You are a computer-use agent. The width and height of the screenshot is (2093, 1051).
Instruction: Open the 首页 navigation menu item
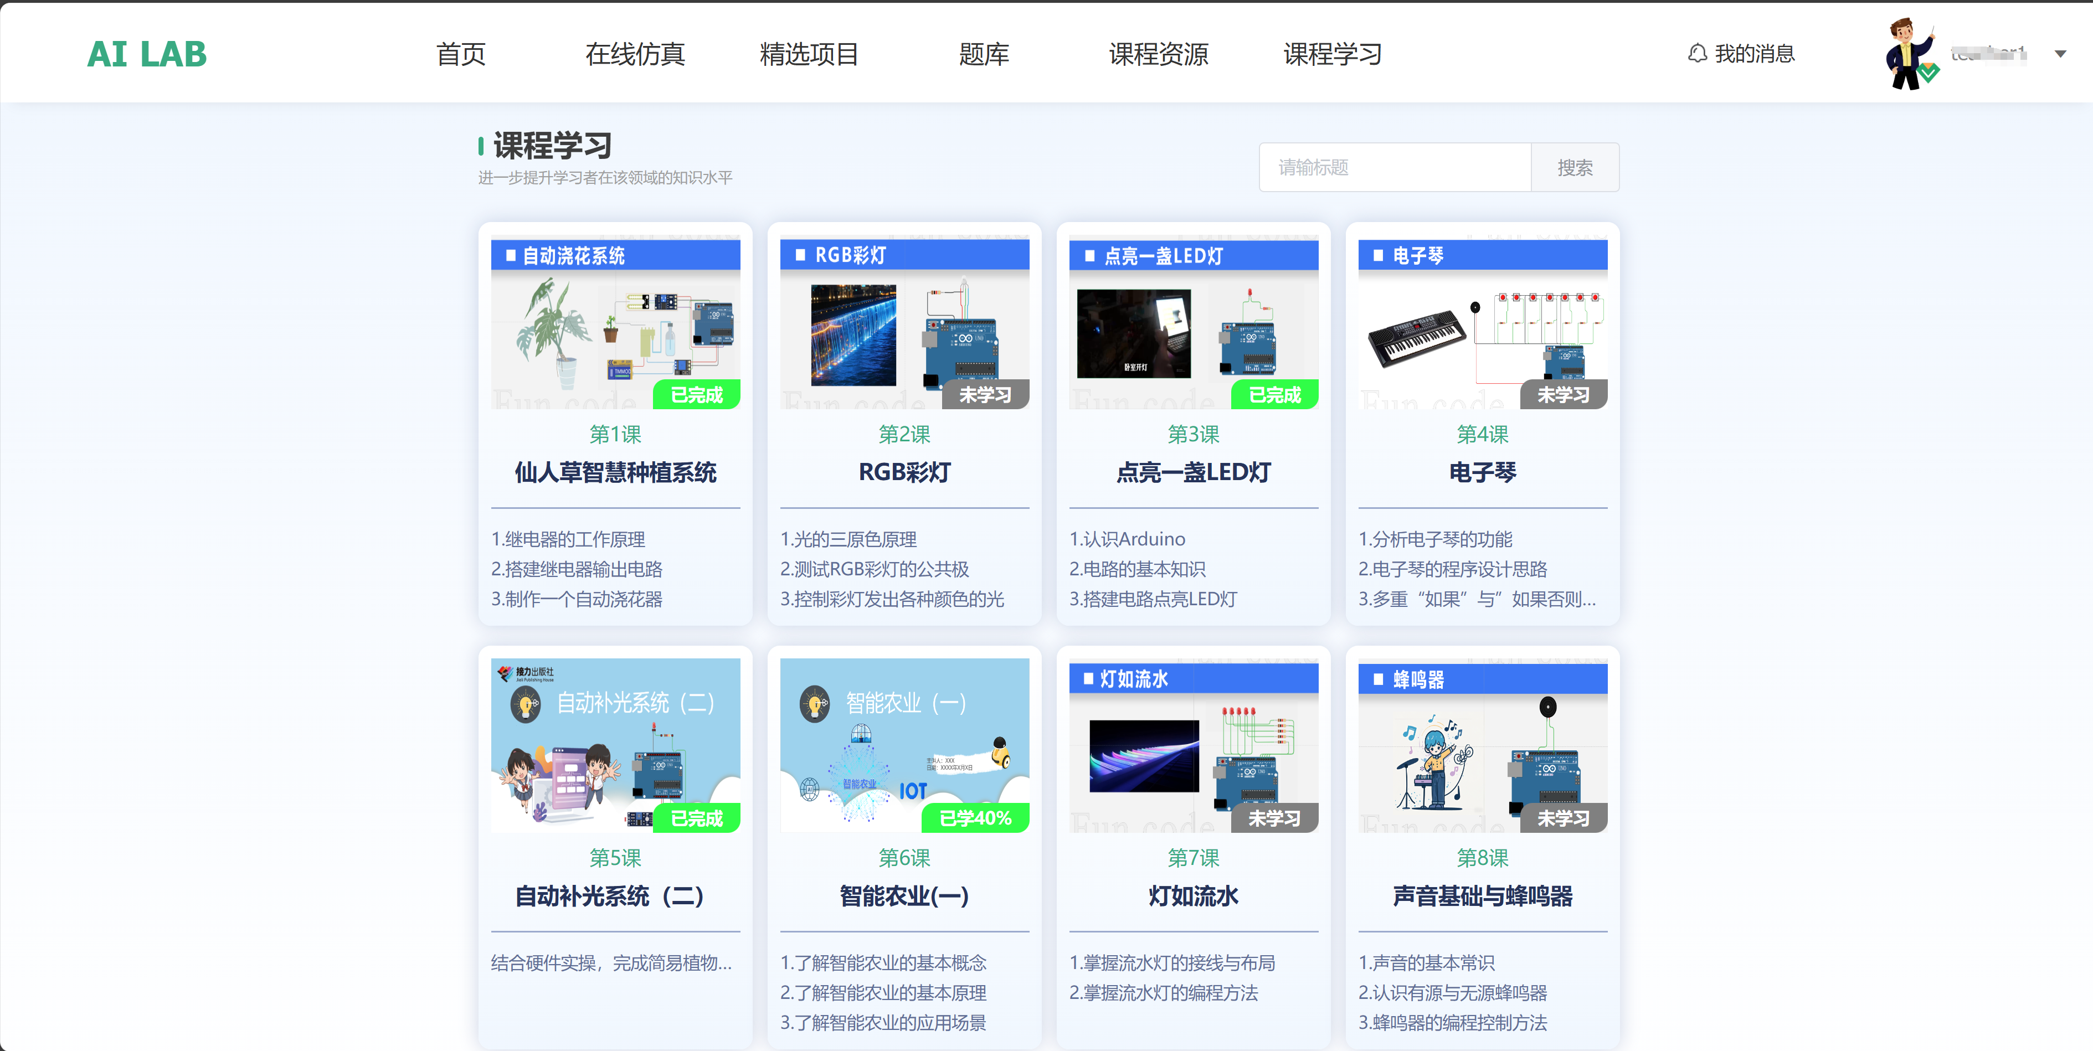point(461,54)
